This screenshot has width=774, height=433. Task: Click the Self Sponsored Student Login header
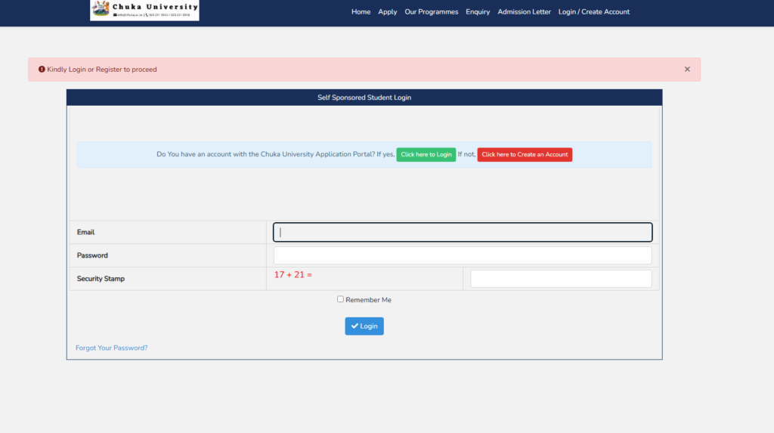[364, 97]
